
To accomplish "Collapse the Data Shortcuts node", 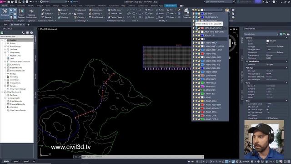I will 2,92.
